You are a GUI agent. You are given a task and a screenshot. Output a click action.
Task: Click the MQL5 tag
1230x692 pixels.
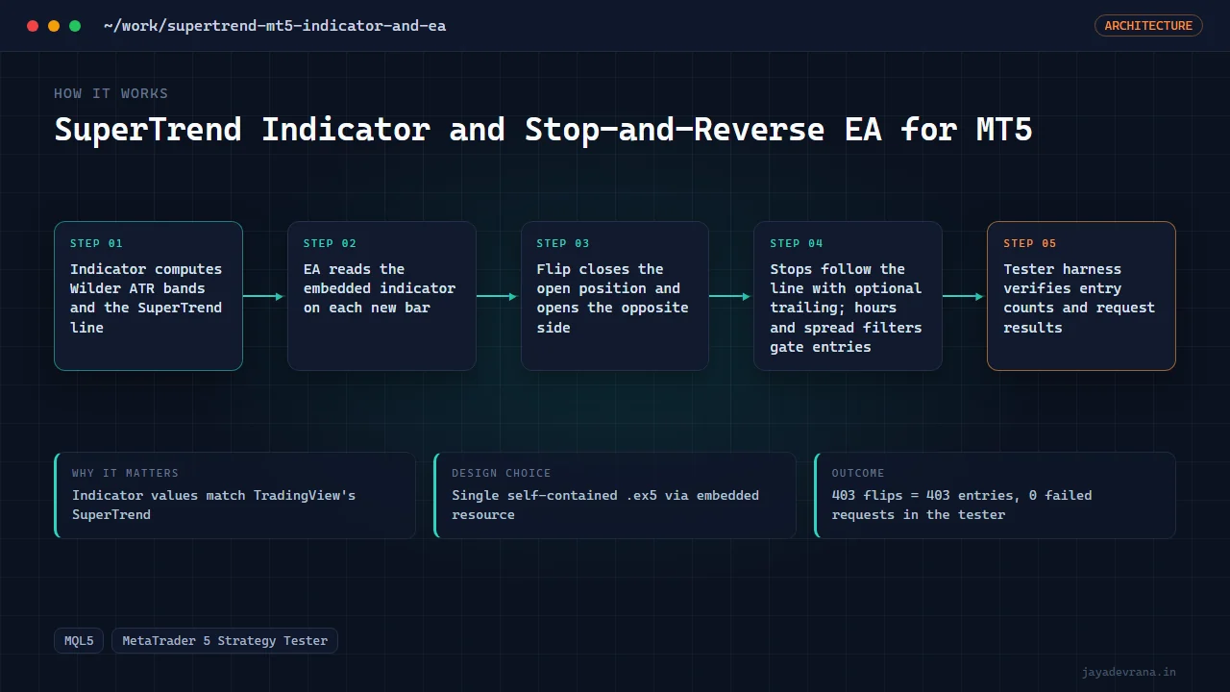79,640
